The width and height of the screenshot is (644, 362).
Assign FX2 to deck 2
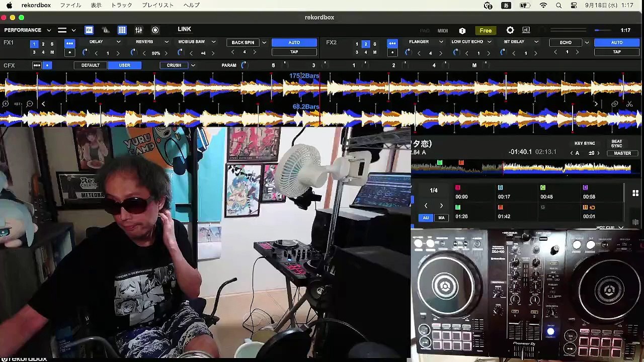point(366,44)
